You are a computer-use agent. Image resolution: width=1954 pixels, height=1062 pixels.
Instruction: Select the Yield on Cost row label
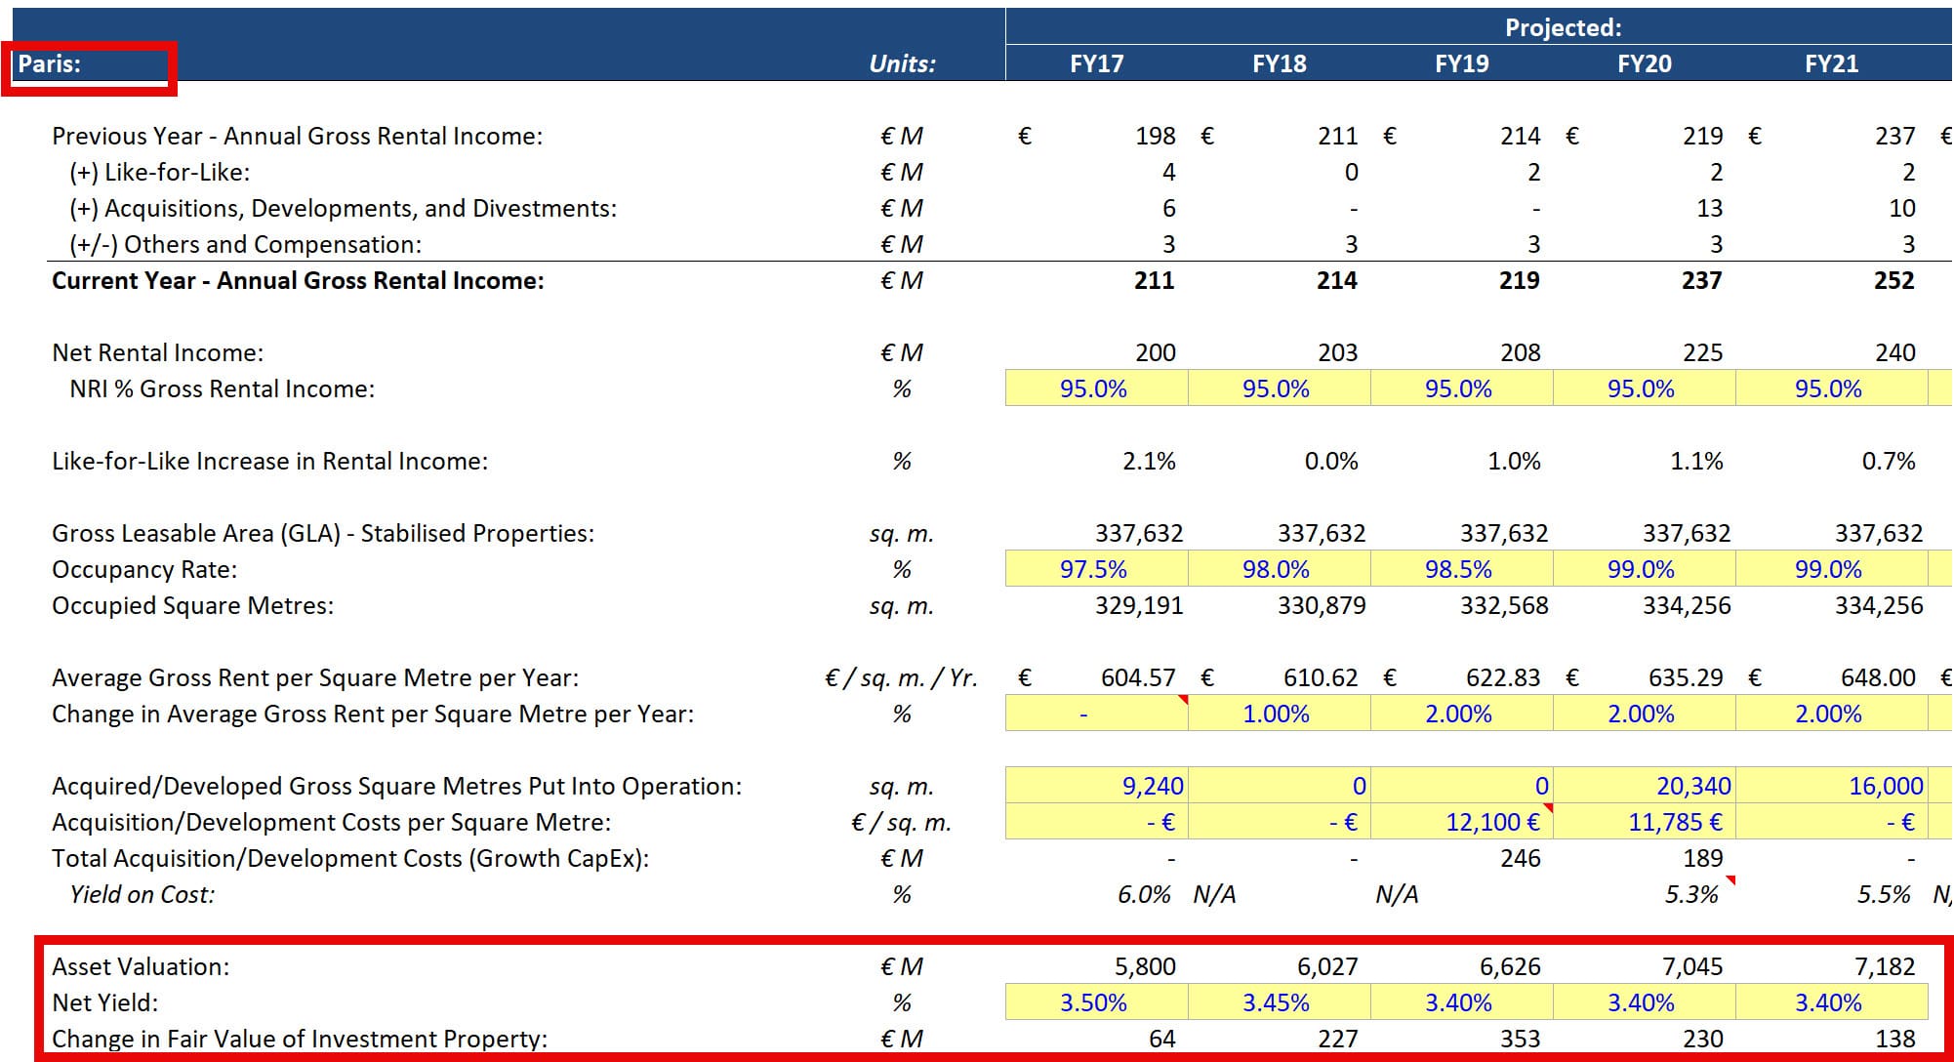142,893
